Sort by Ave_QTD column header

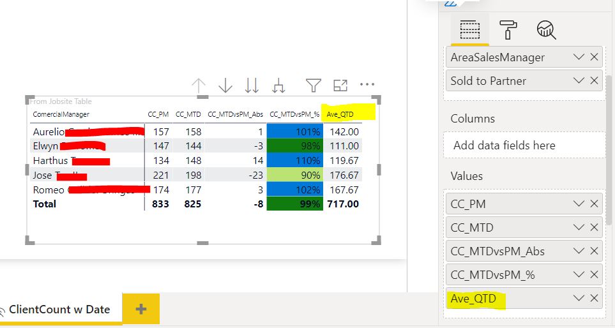pos(340,114)
